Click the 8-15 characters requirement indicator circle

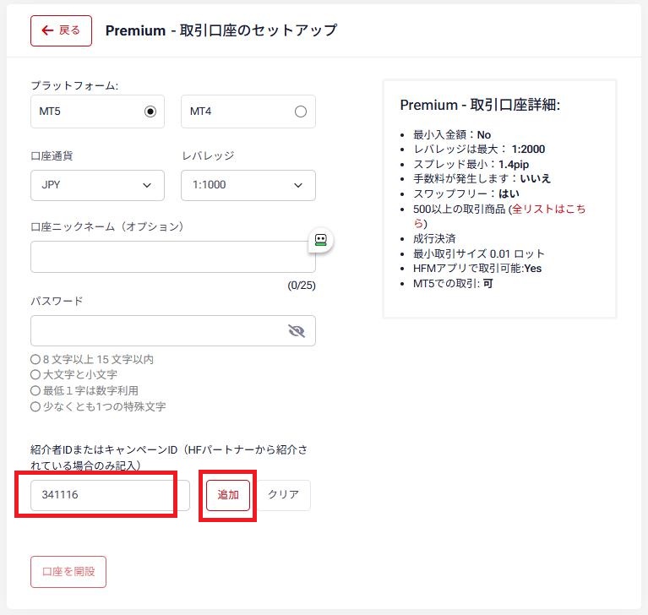(x=35, y=360)
